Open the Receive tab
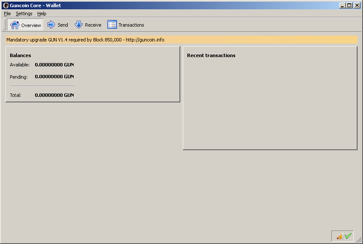This screenshot has height=244, width=363. click(88, 25)
